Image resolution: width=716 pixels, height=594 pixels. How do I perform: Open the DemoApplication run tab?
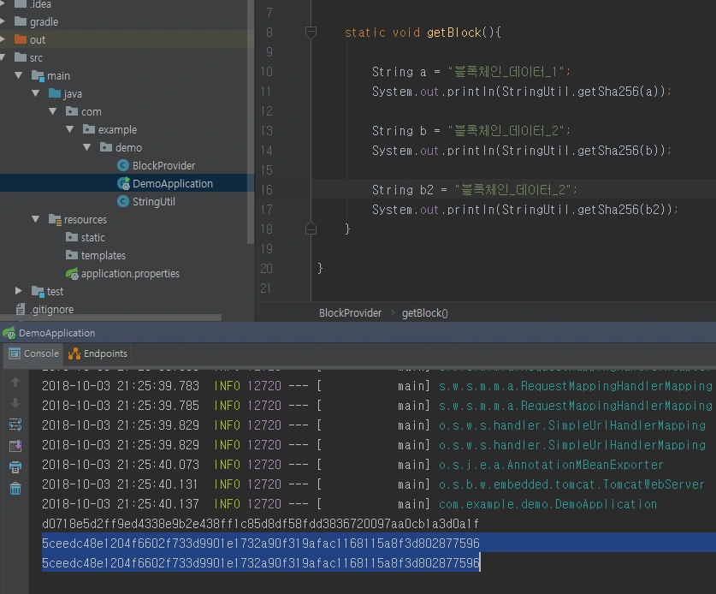point(56,333)
